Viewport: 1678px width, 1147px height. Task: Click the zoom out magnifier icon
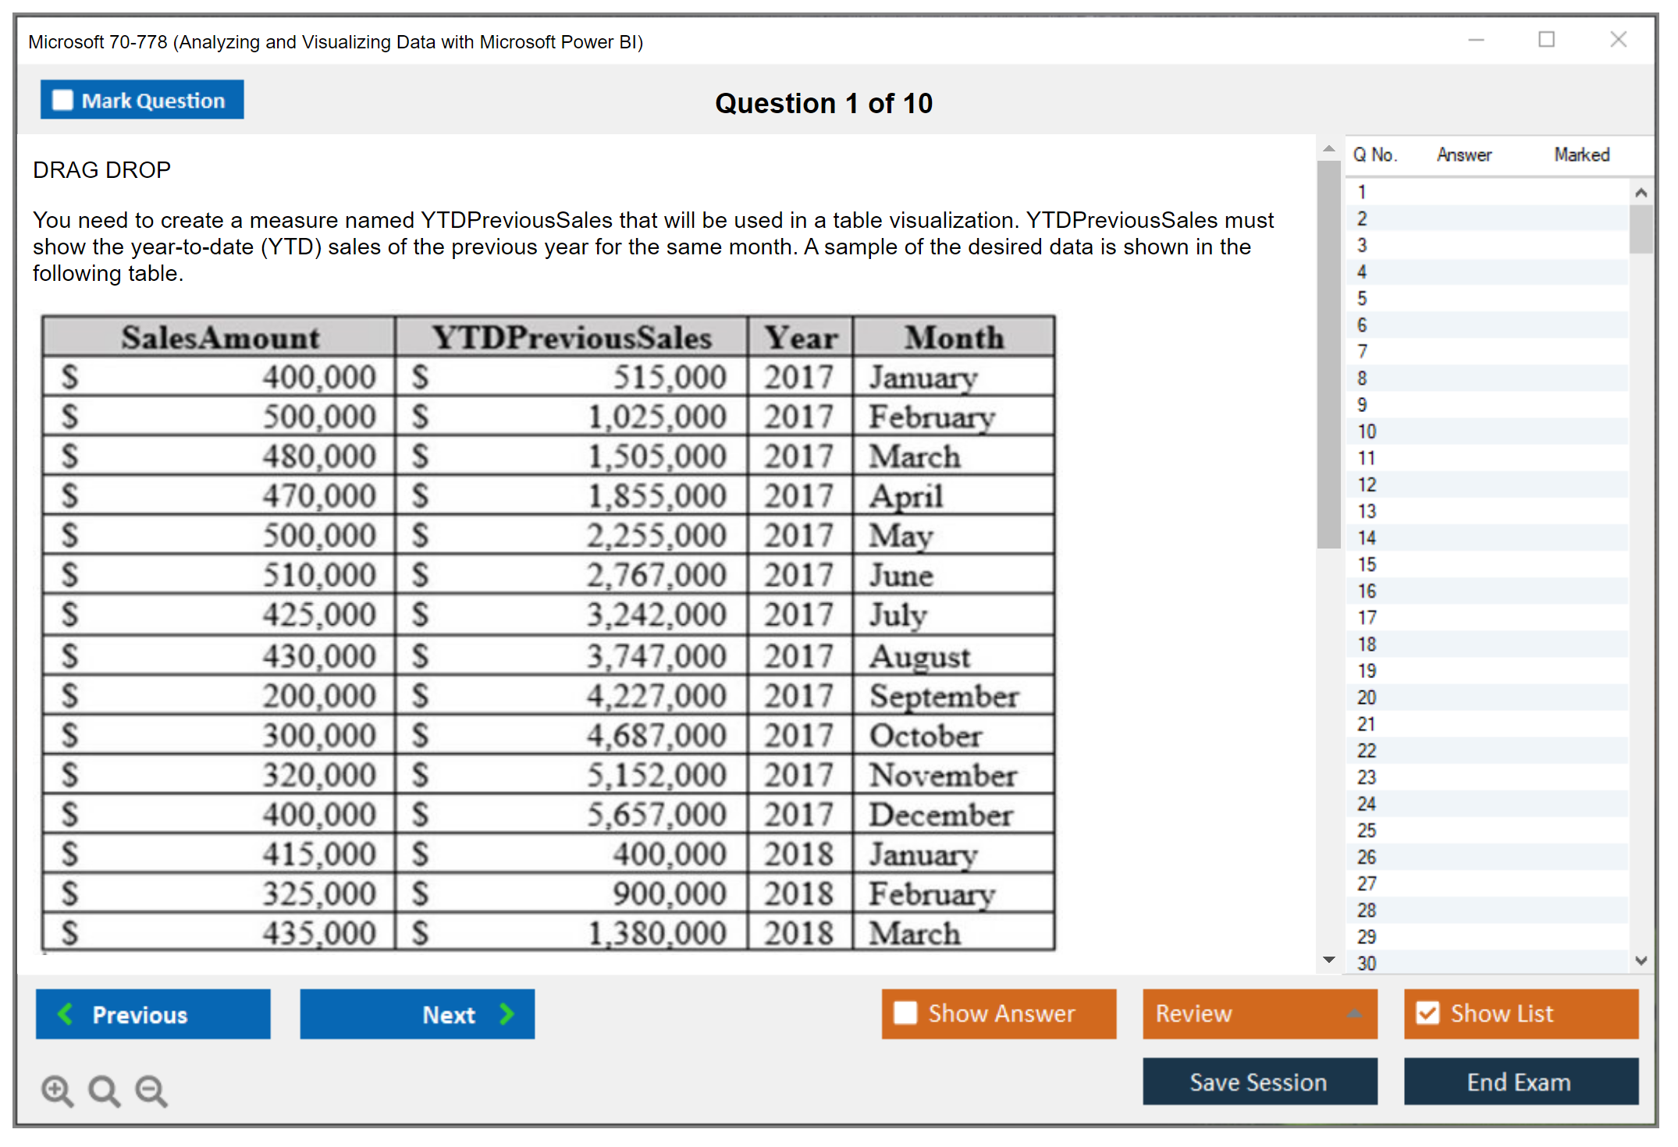click(x=151, y=1090)
